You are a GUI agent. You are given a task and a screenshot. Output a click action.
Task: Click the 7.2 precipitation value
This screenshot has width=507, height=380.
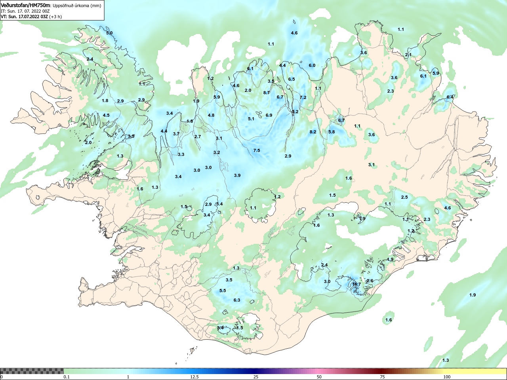[x=303, y=97]
